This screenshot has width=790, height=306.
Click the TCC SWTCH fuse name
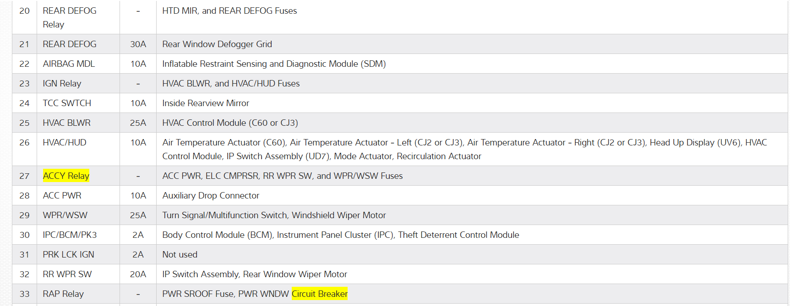click(x=67, y=103)
